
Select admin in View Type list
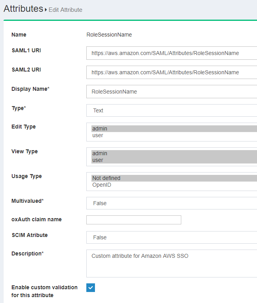pos(100,153)
